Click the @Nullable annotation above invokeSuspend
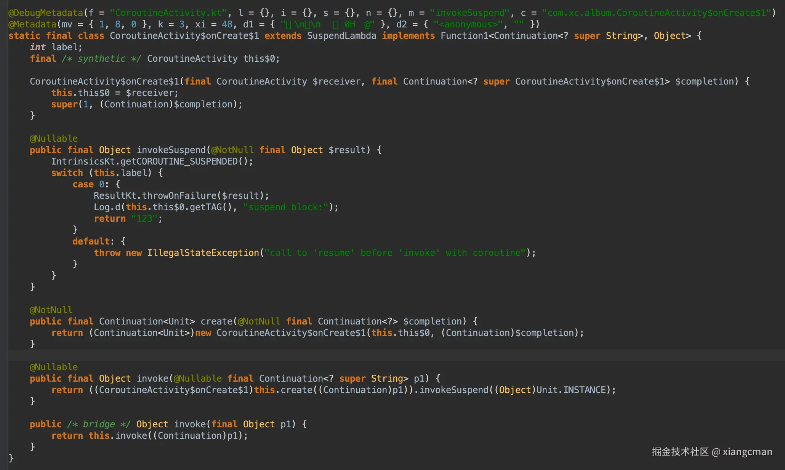This screenshot has width=785, height=470. 54,139
